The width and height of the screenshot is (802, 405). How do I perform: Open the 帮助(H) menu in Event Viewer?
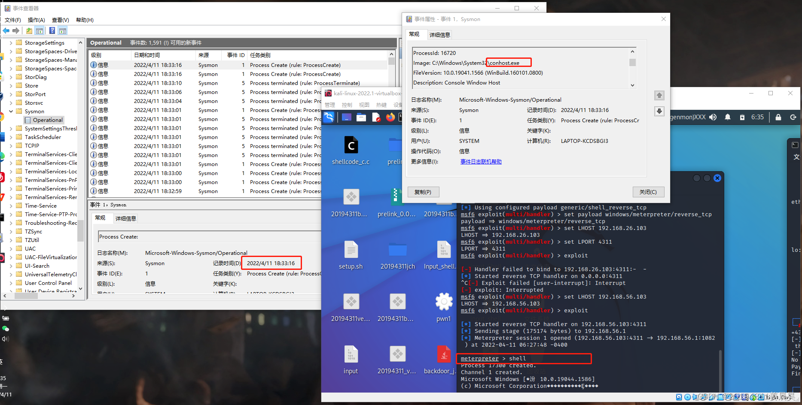pos(85,20)
